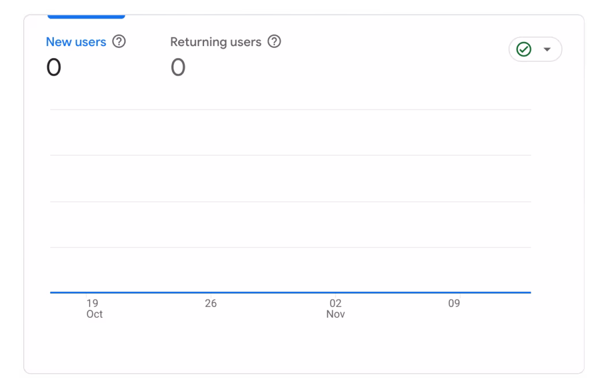592x383 pixels.
Task: Click the Returning users question mark tooltip icon
Action: pos(274,42)
